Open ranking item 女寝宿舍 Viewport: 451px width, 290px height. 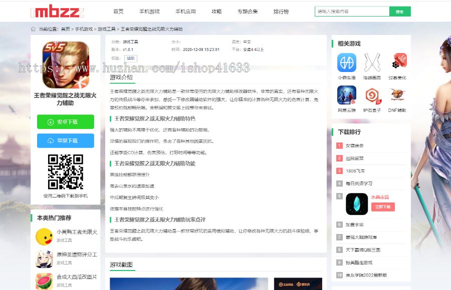click(354, 145)
